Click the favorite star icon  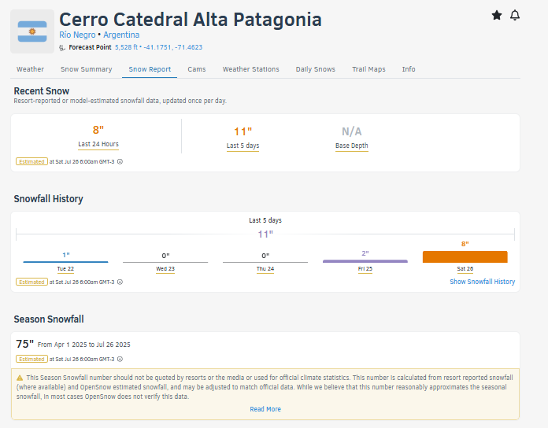pos(497,16)
